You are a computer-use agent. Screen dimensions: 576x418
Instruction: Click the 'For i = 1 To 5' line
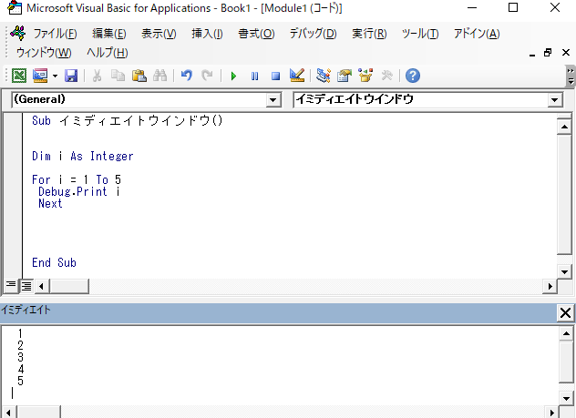point(77,179)
